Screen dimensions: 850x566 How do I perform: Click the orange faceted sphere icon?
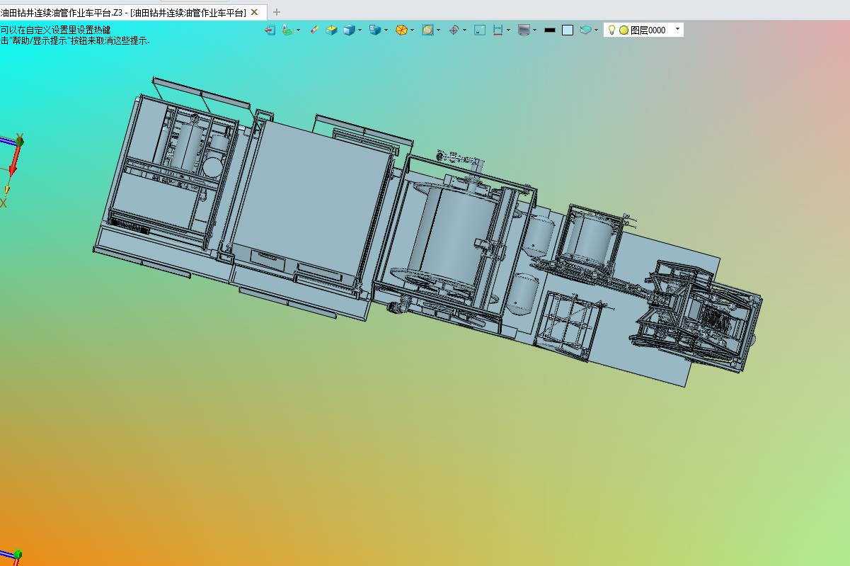pyautogui.click(x=401, y=30)
